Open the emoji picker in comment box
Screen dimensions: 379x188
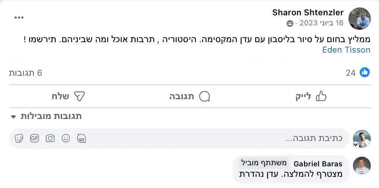[66, 138]
